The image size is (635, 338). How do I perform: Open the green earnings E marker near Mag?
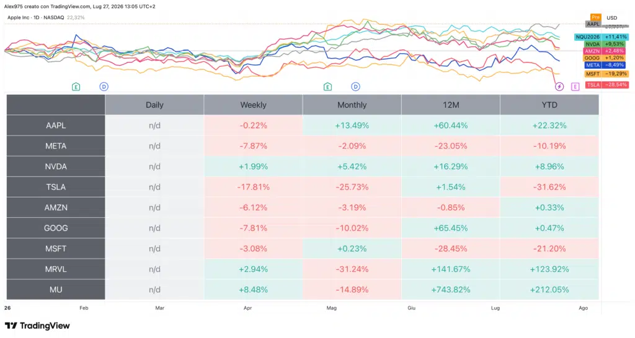[x=327, y=87]
